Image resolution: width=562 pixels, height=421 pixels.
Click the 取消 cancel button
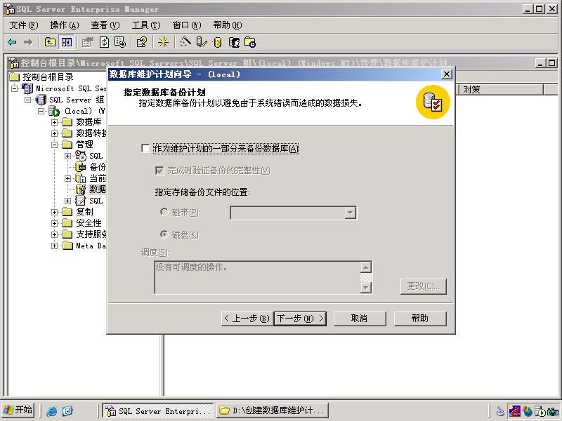tap(360, 319)
